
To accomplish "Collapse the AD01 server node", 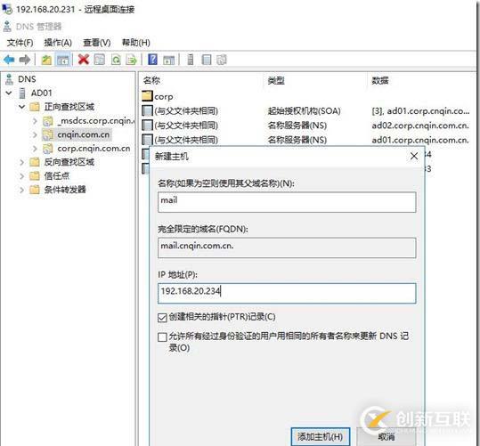I will (9, 93).
